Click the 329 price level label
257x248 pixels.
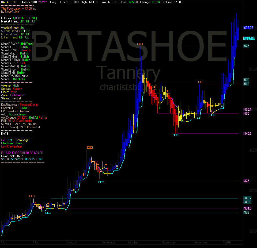coord(247,212)
